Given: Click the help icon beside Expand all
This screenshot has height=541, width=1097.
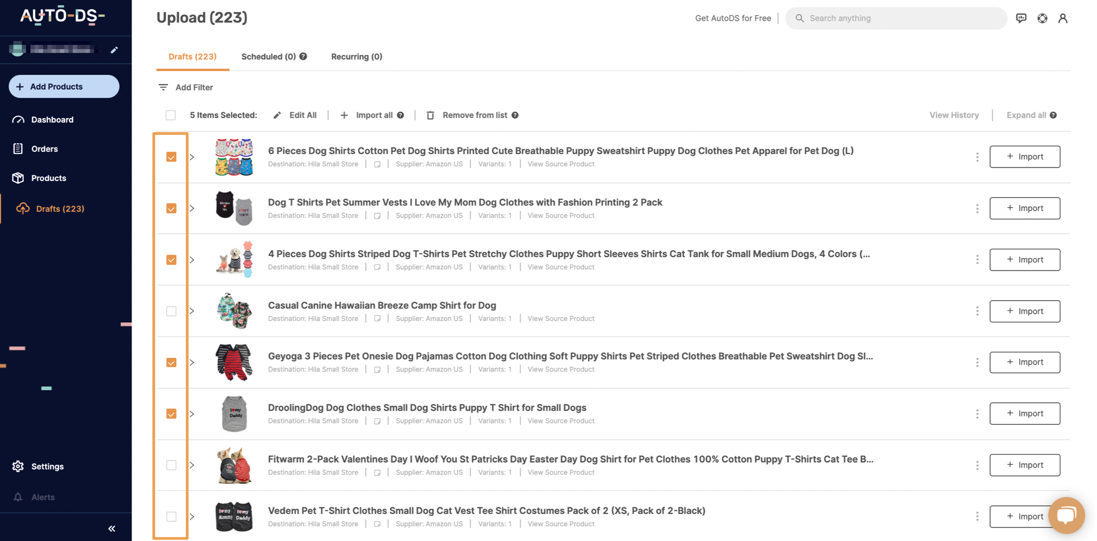Looking at the screenshot, I should click(1053, 115).
